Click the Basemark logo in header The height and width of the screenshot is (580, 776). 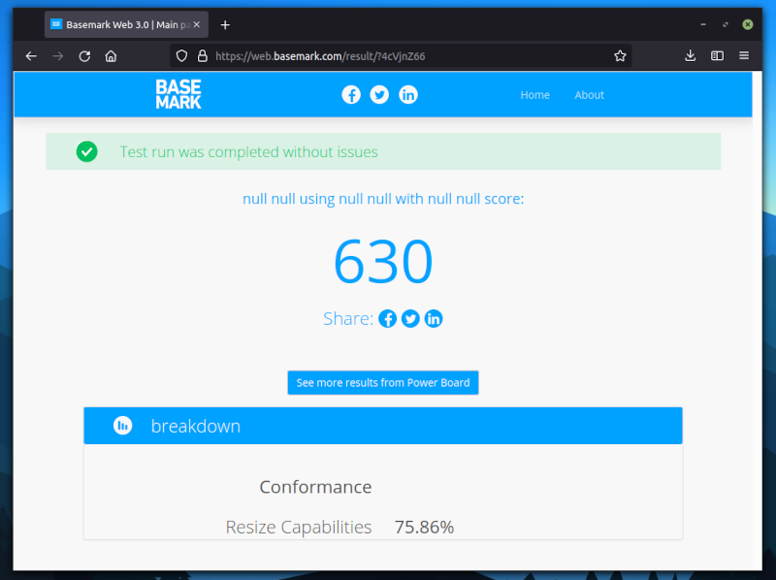178,94
